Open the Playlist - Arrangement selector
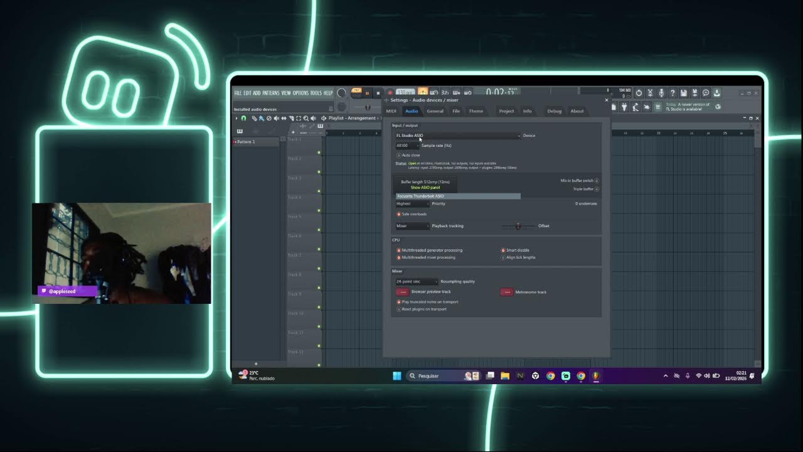The width and height of the screenshot is (803, 452). [x=351, y=118]
